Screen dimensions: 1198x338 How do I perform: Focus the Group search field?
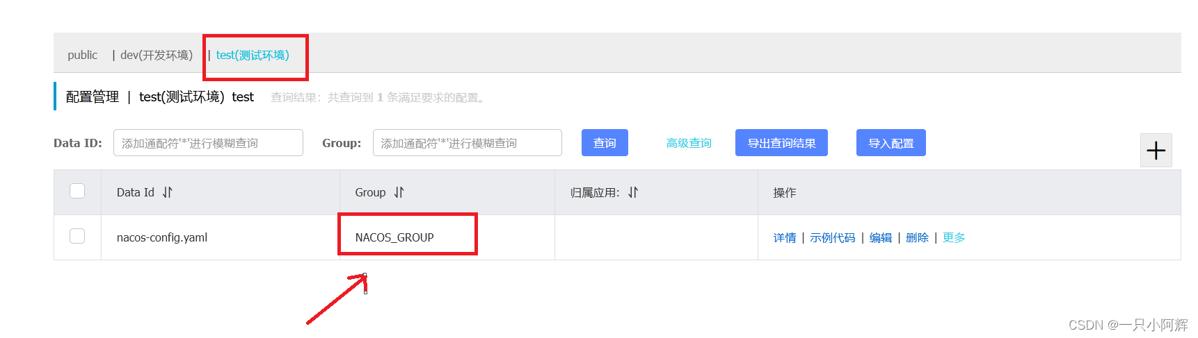point(468,143)
